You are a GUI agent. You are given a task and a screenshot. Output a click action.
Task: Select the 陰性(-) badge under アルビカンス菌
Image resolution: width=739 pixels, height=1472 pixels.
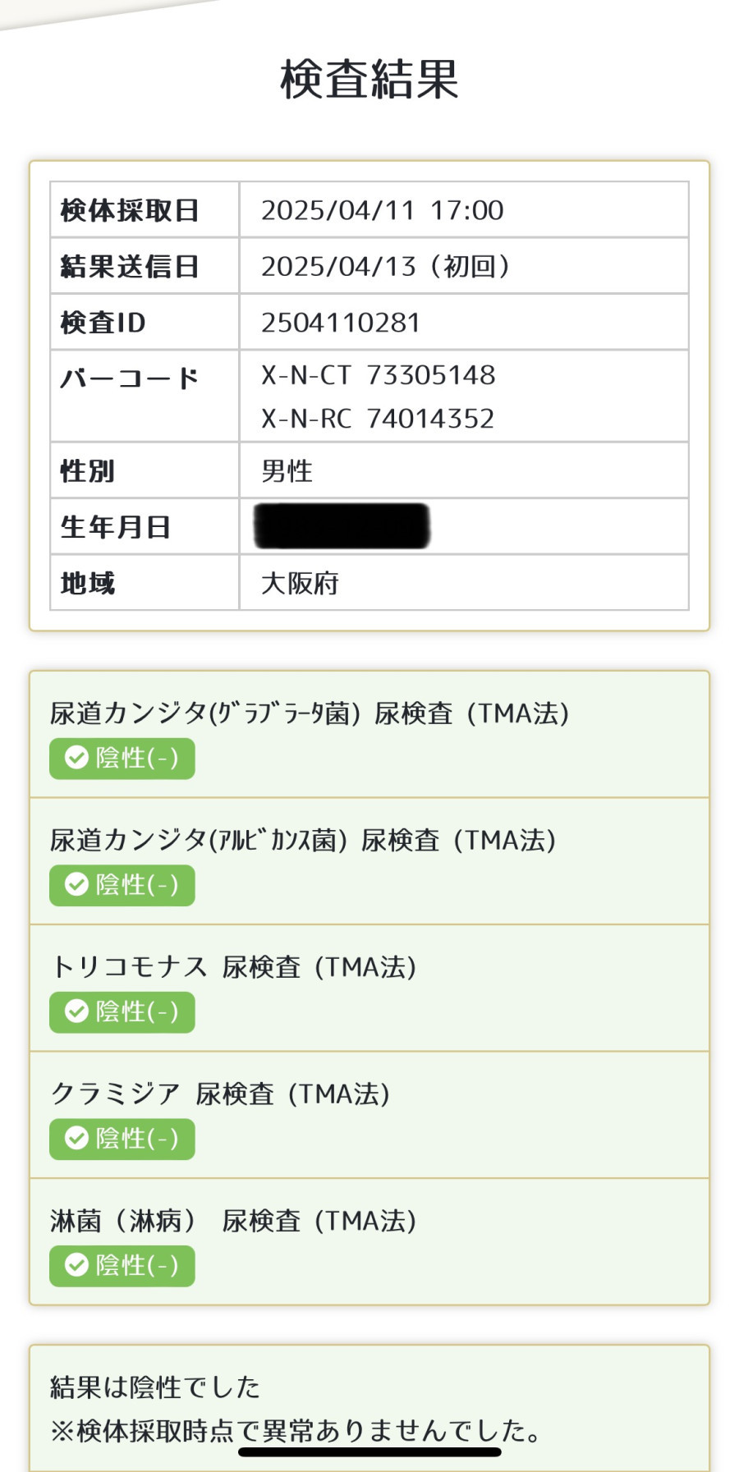coord(122,884)
